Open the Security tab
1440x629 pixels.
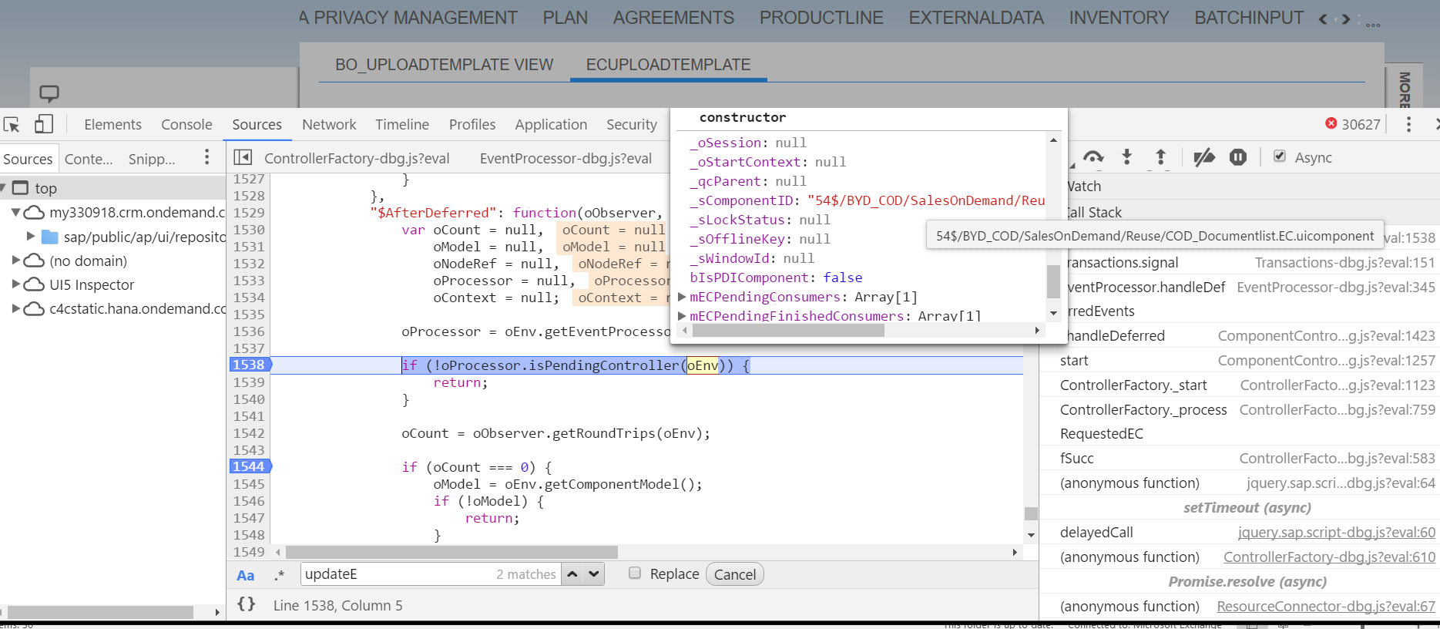tap(632, 124)
